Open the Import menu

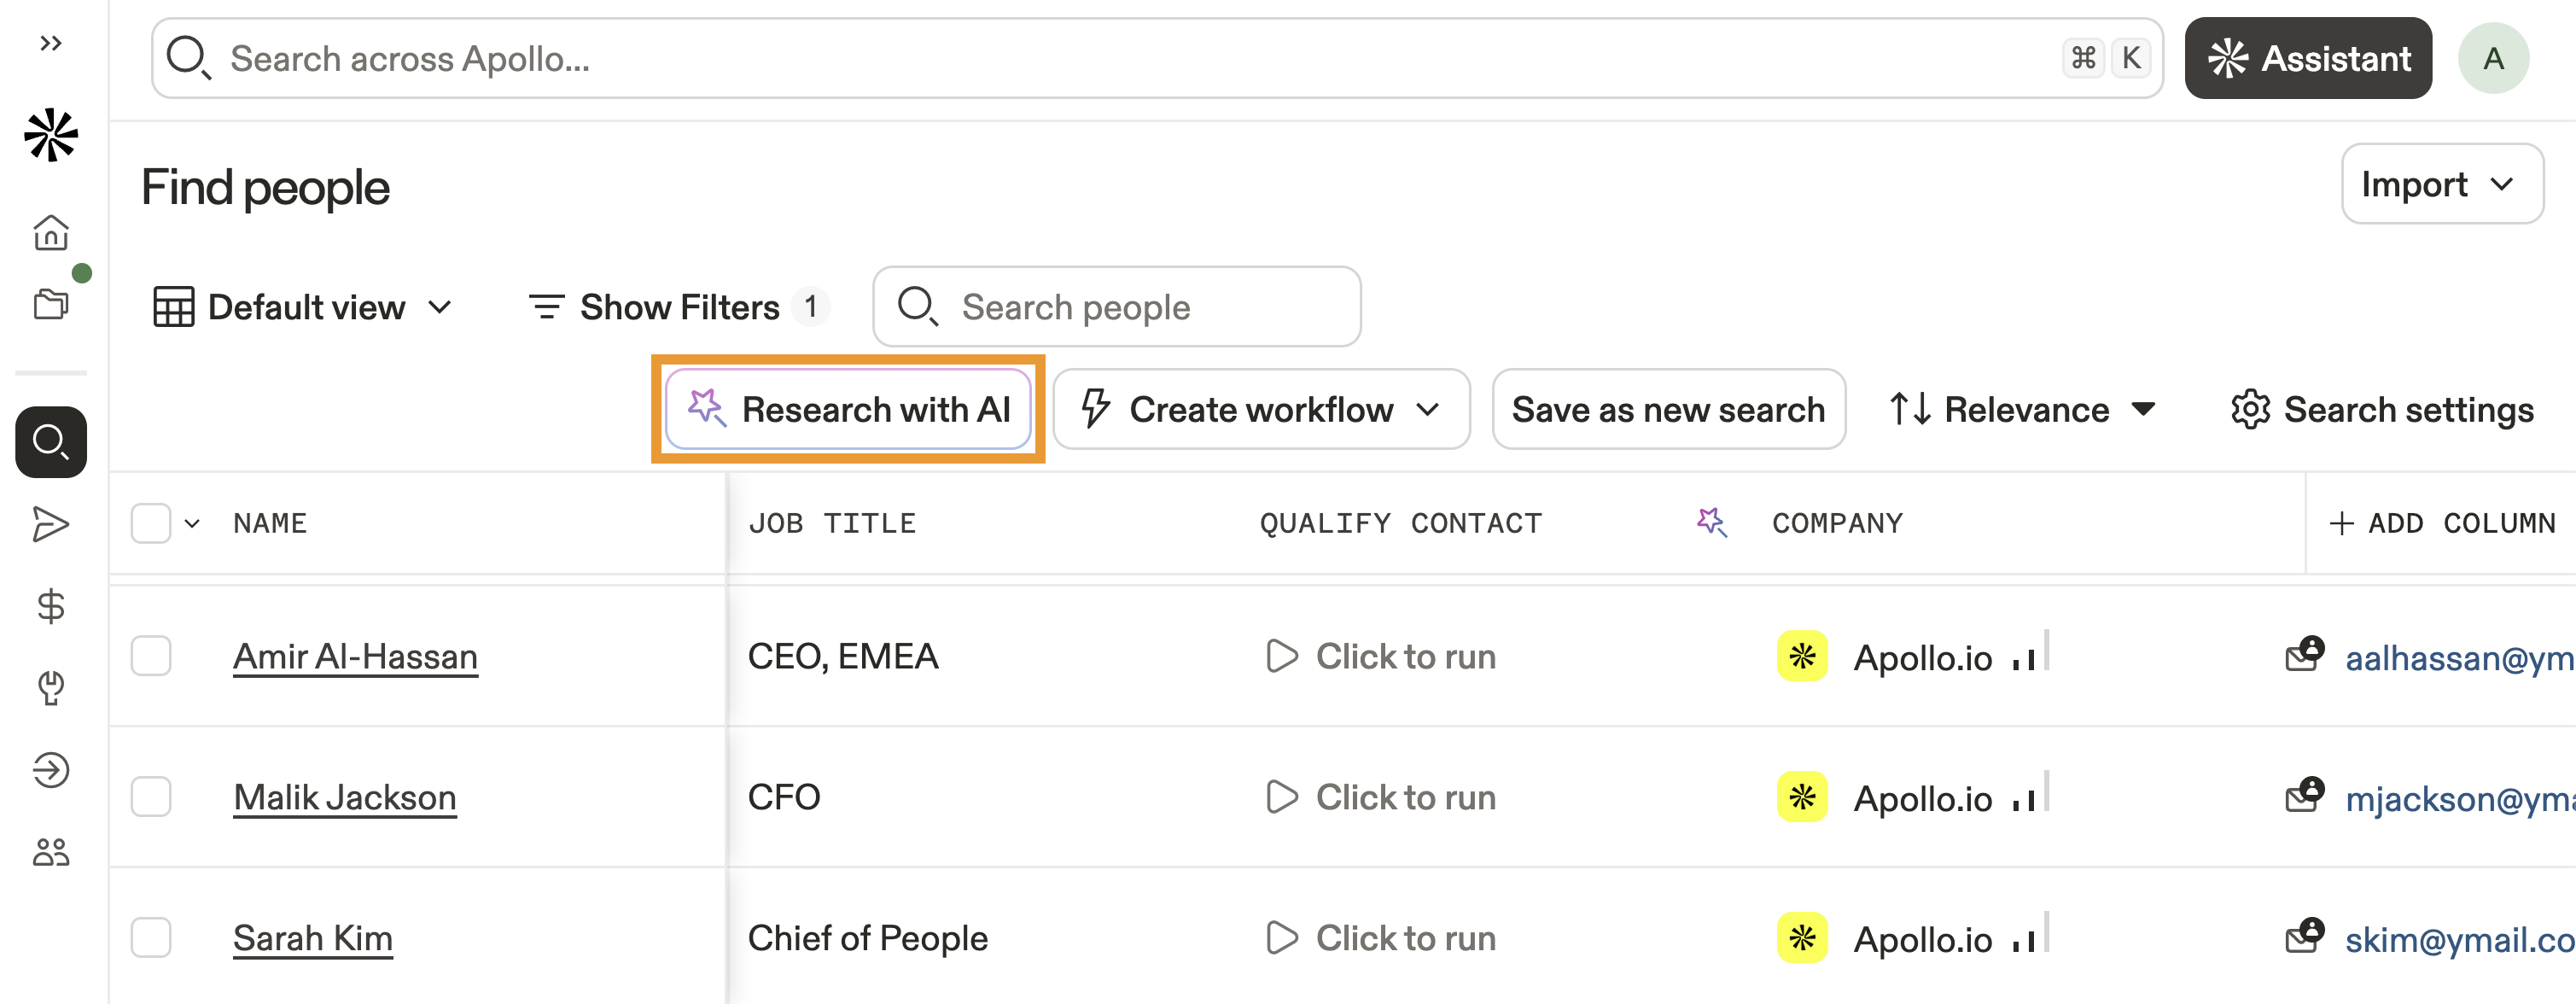(x=2440, y=184)
